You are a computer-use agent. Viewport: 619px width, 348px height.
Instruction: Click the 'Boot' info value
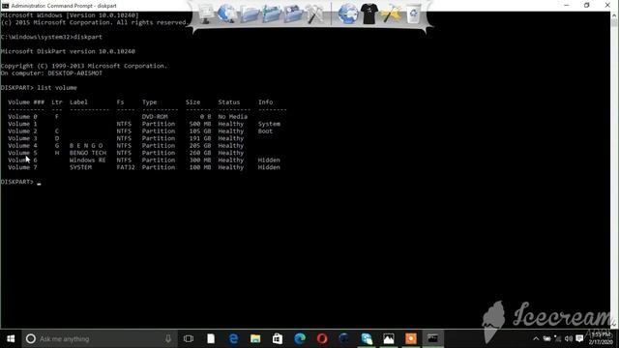pos(265,131)
